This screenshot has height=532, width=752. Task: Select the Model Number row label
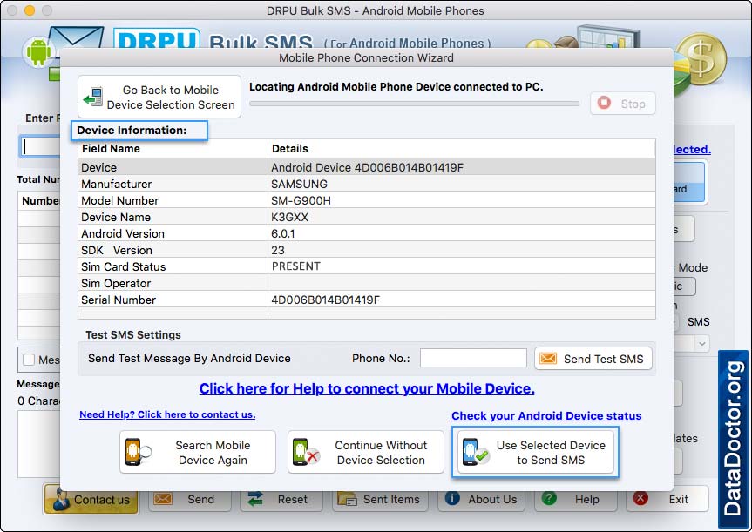pyautogui.click(x=120, y=200)
